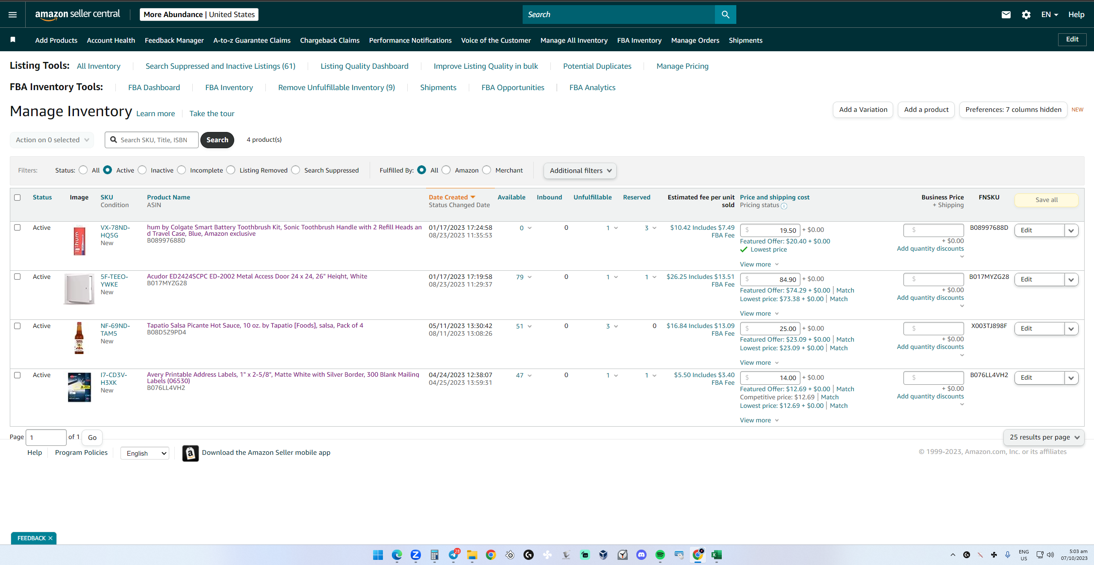Click price field showing 84.90

tap(770, 279)
